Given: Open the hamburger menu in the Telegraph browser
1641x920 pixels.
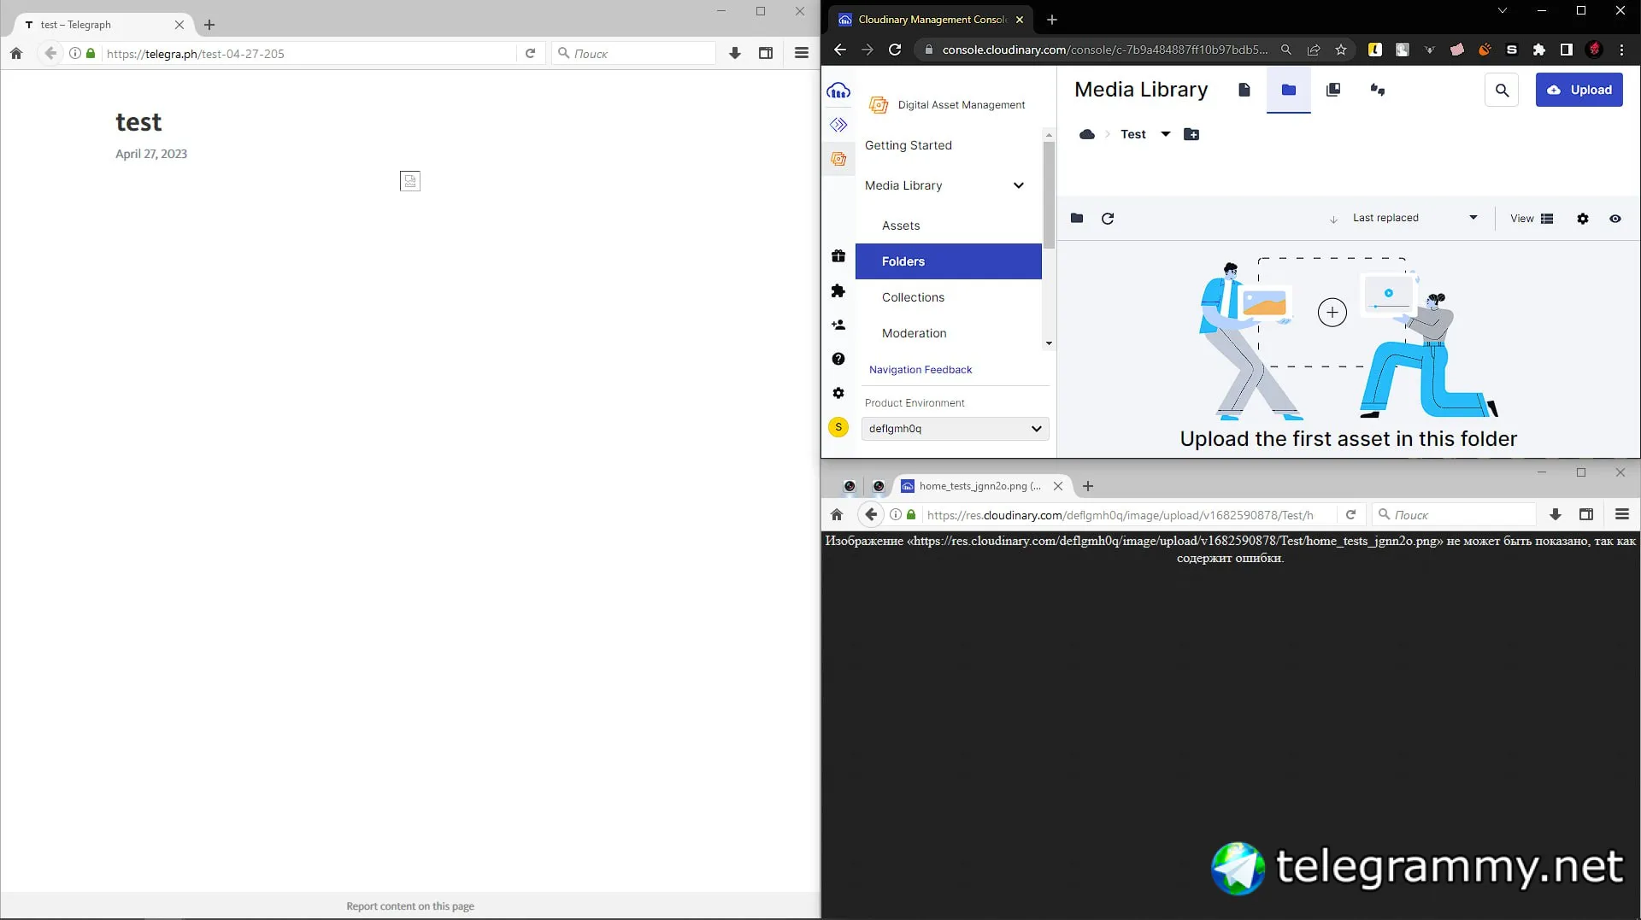Looking at the screenshot, I should coord(802,53).
